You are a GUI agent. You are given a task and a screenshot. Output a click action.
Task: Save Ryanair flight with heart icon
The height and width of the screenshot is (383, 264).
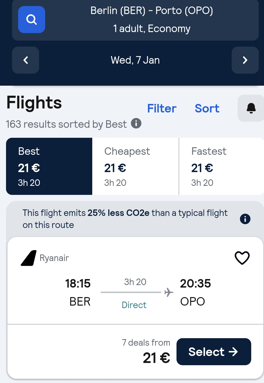242,258
